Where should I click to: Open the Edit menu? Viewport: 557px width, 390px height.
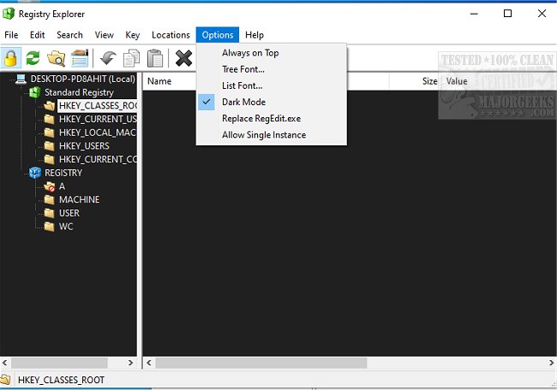38,35
